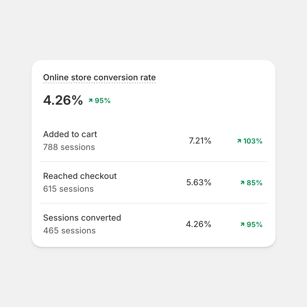The height and width of the screenshot is (307, 307).
Task: Select the 5.63% checkout rate value
Action: tap(198, 182)
